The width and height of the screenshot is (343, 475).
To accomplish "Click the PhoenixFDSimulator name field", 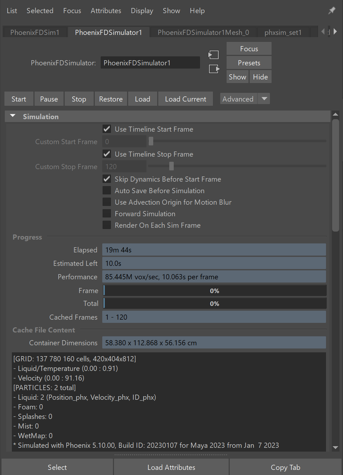I will pos(150,63).
